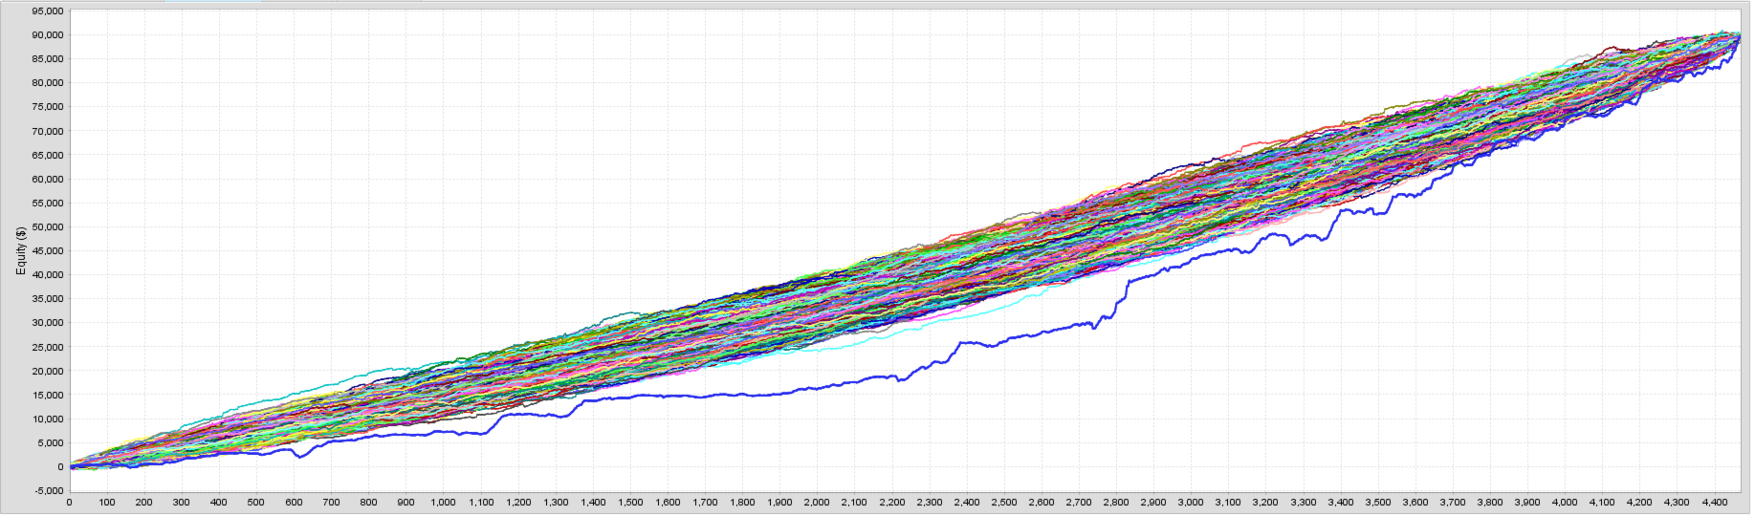Click the highlighted light-blue tab at top edge
The width and height of the screenshot is (1755, 516).
[212, 1]
